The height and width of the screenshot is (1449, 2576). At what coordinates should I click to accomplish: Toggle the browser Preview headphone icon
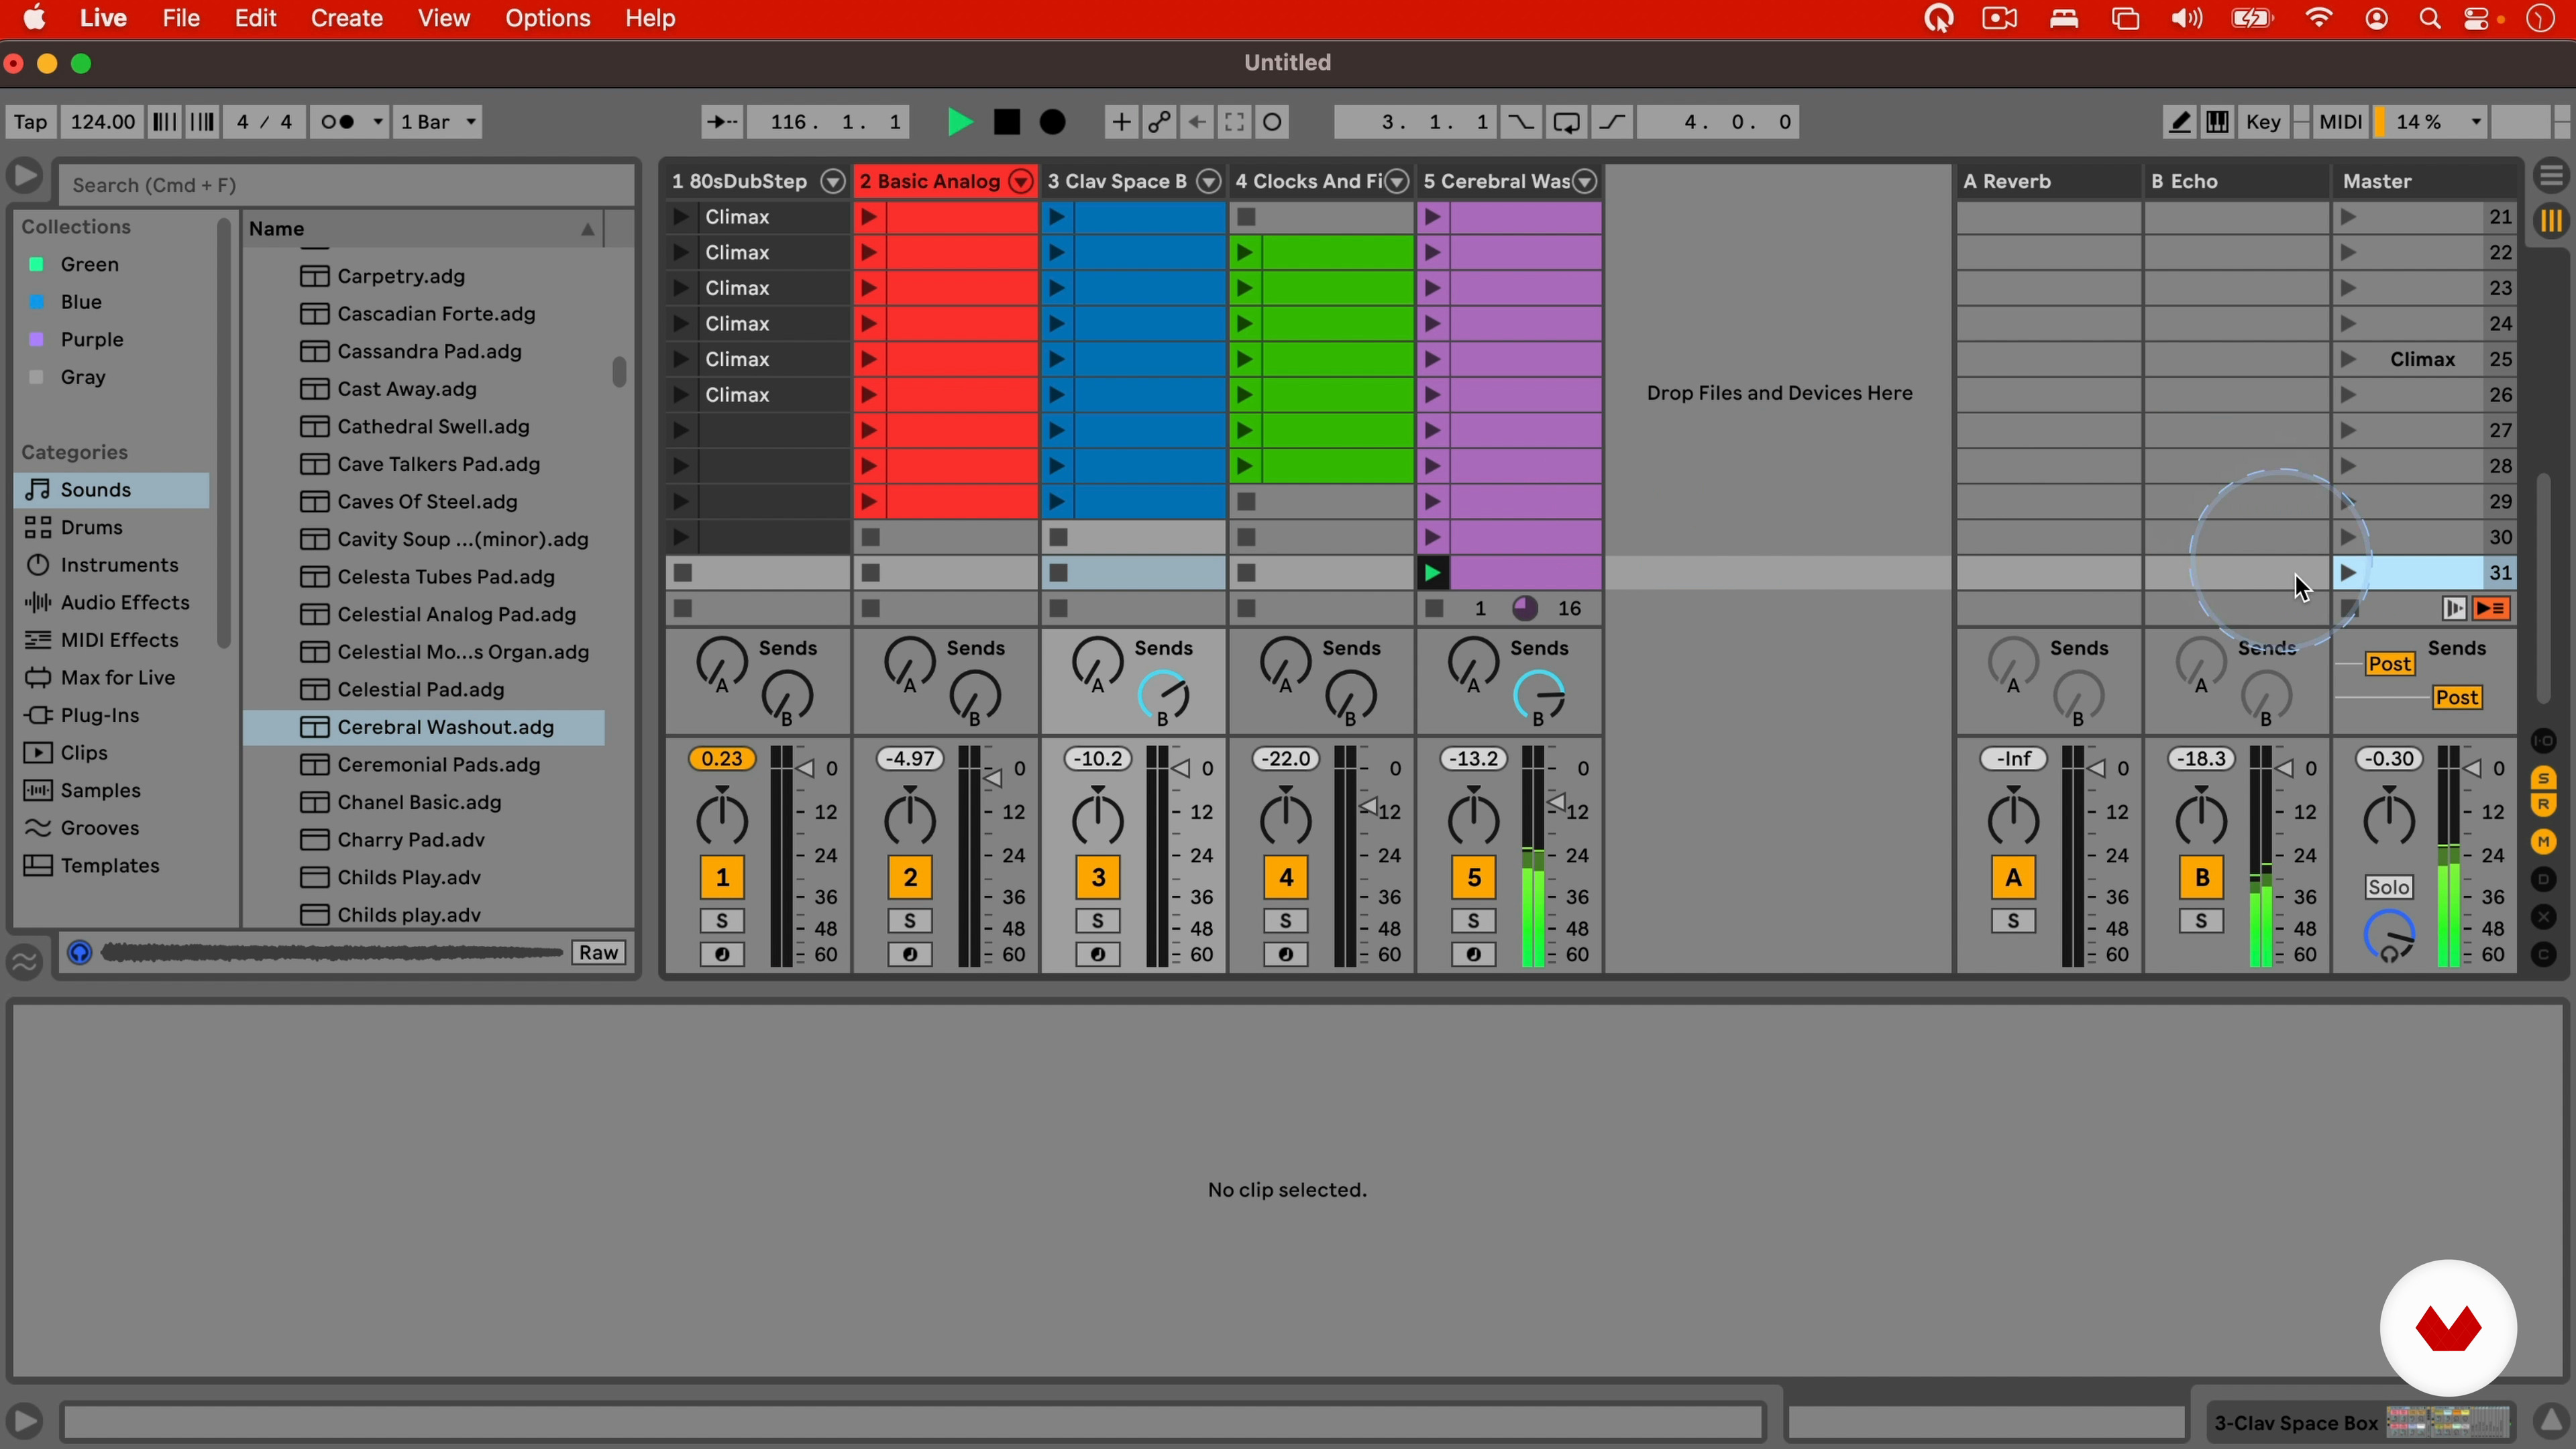tap(80, 953)
